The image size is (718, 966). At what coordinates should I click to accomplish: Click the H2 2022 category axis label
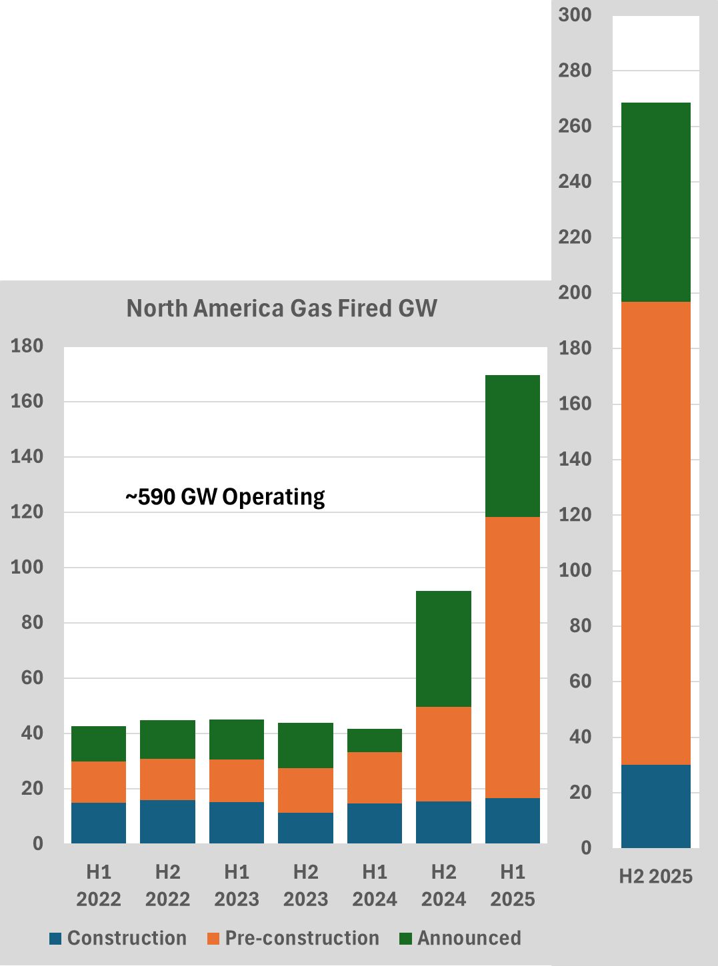click(x=167, y=885)
